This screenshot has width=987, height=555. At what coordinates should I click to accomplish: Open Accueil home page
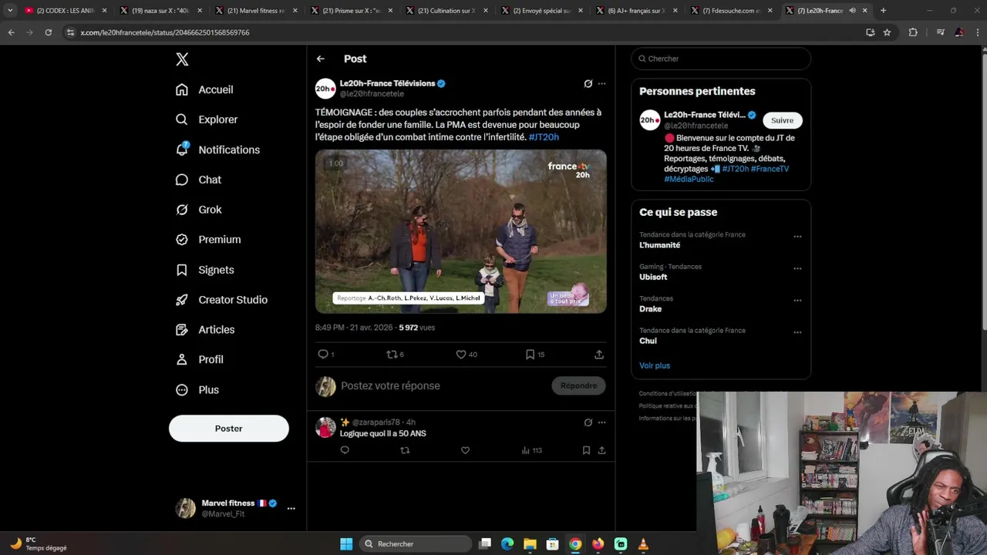click(204, 89)
